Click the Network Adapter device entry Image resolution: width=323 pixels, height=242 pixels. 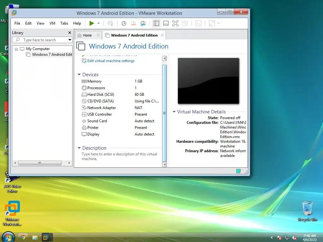point(101,108)
